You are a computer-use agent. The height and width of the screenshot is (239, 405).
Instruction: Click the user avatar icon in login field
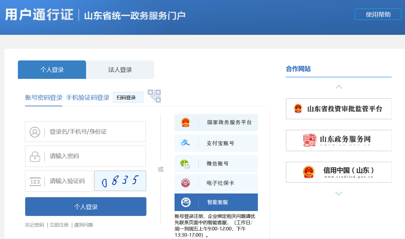tap(35, 132)
